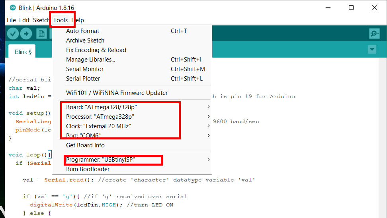This screenshot has height=218, width=387.
Task: Open the Edit menu
Action: pyautogui.click(x=24, y=20)
